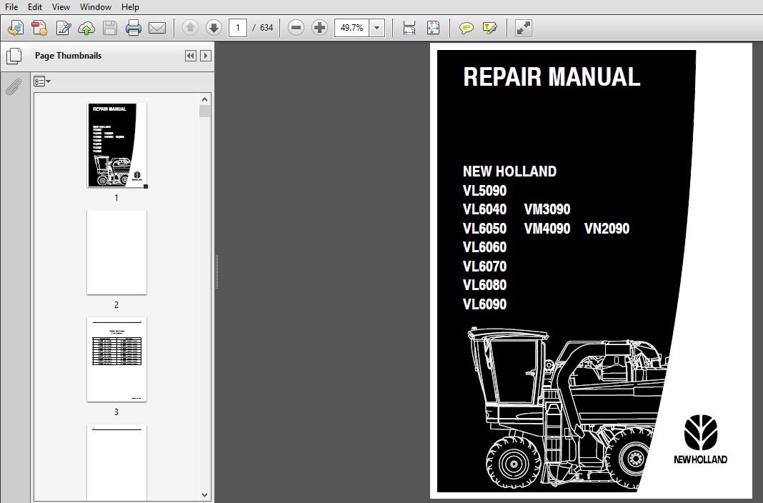Switch to read mode with expand icon
This screenshot has width=763, height=503.
pos(523,28)
